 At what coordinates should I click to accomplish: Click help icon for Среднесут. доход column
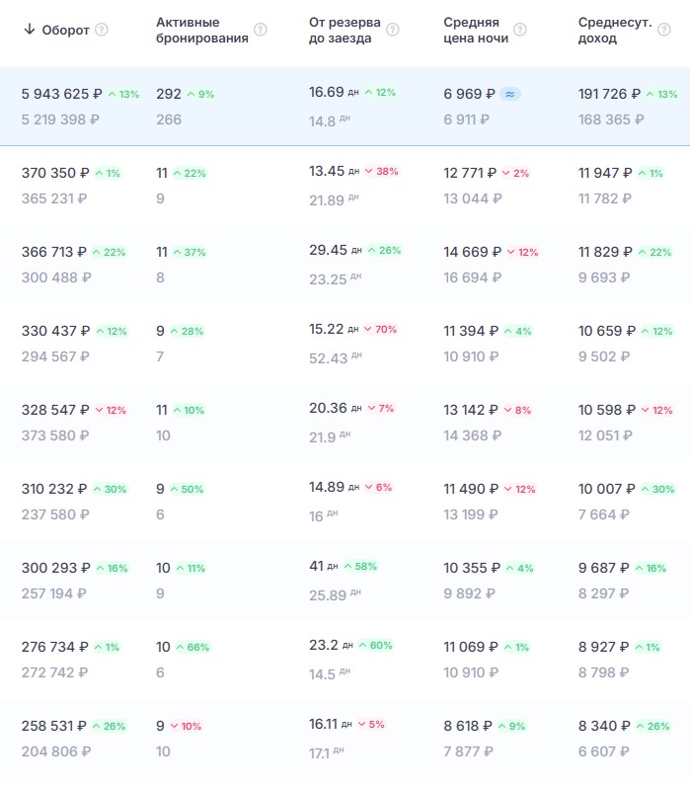(x=664, y=30)
